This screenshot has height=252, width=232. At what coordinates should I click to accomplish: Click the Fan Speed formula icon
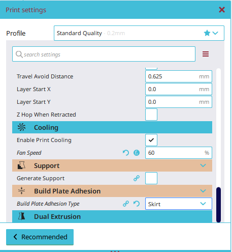[x=137, y=153]
